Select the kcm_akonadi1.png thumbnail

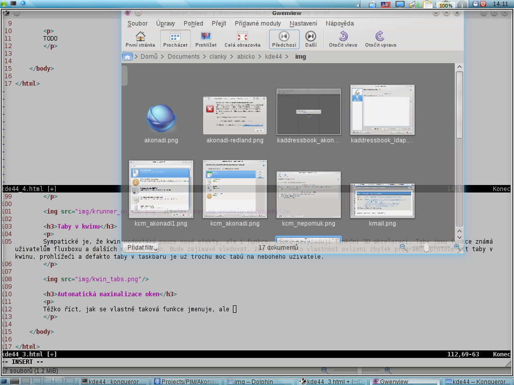[x=161, y=189]
